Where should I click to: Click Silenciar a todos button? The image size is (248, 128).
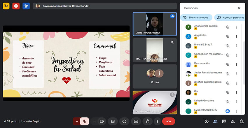[x=196, y=17]
